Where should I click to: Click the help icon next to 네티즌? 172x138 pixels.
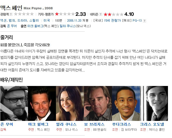click(101, 14)
